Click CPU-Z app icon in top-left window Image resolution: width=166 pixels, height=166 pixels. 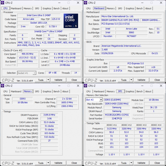(3, 3)
